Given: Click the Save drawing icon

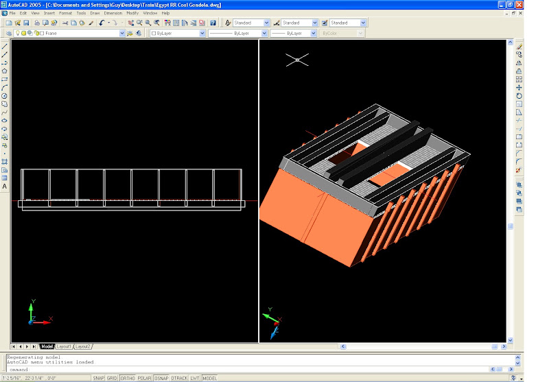Looking at the screenshot, I should click(26, 23).
